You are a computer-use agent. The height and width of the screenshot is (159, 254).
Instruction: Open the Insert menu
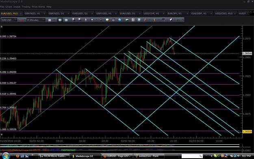tap(17, 7)
